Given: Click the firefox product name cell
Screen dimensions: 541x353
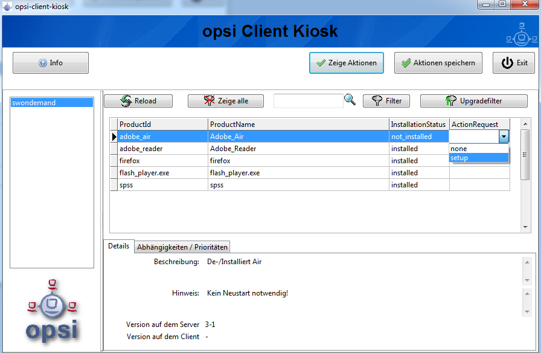Looking at the screenshot, I should coord(298,161).
